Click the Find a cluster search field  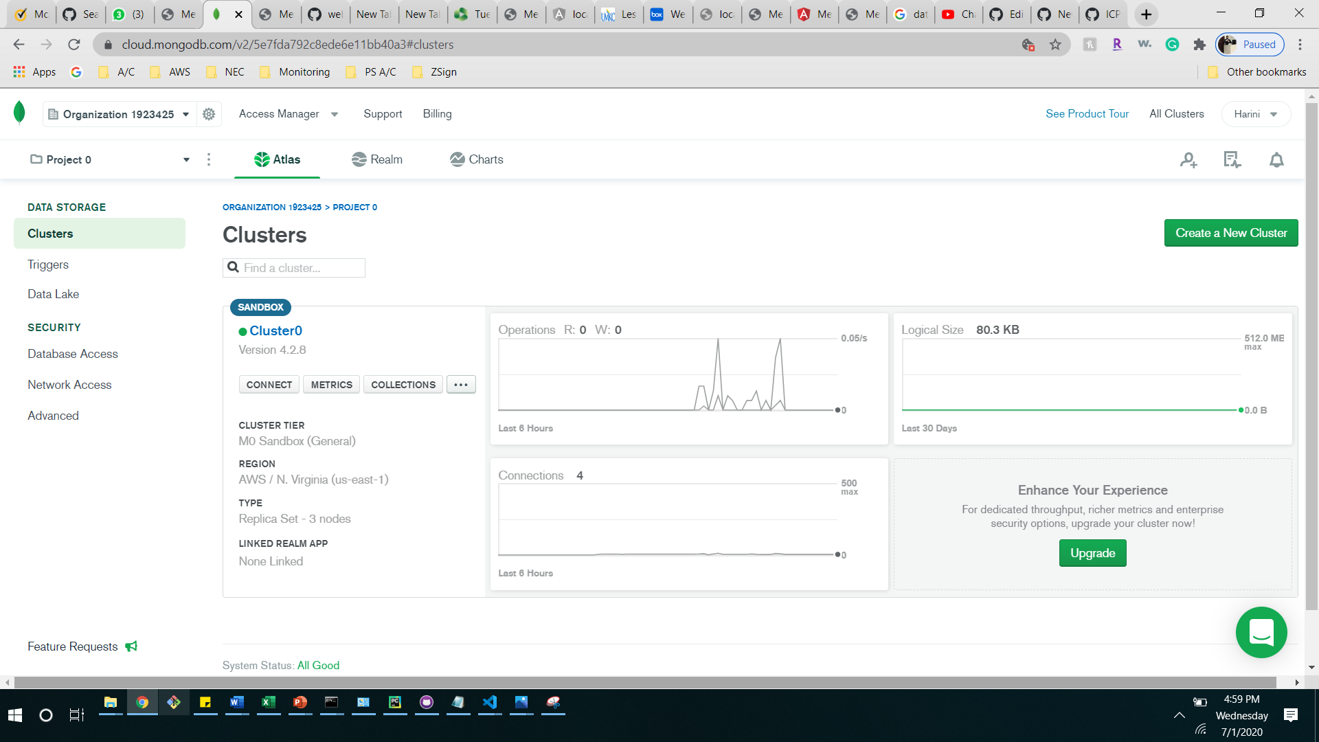pyautogui.click(x=301, y=268)
